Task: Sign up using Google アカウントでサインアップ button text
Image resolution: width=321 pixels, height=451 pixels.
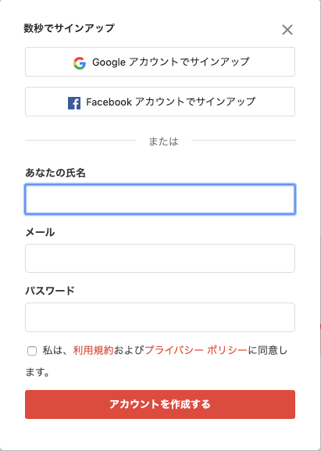Action: click(171, 62)
